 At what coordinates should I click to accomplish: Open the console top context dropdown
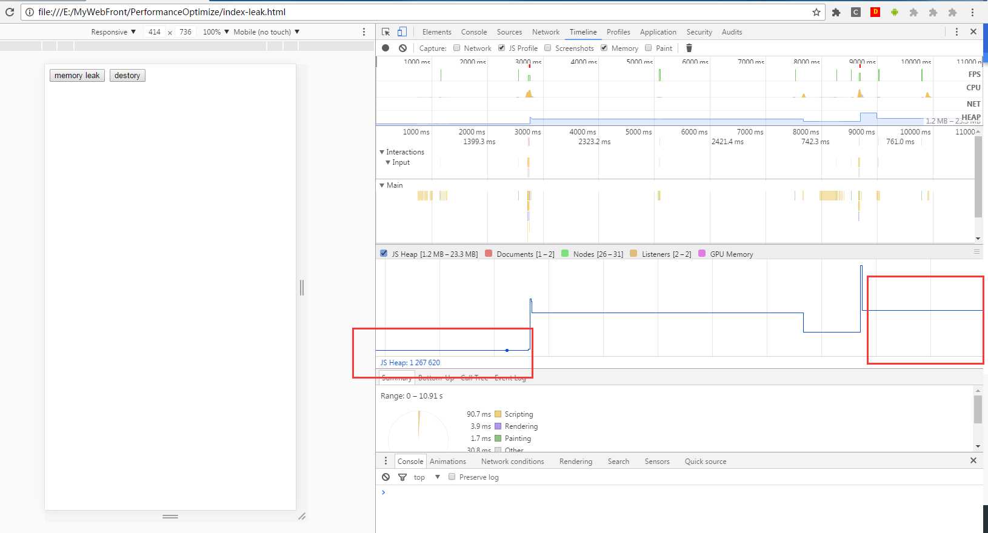427,477
